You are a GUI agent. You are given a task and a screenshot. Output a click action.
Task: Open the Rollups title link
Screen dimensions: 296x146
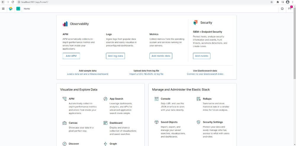pyautogui.click(x=207, y=99)
